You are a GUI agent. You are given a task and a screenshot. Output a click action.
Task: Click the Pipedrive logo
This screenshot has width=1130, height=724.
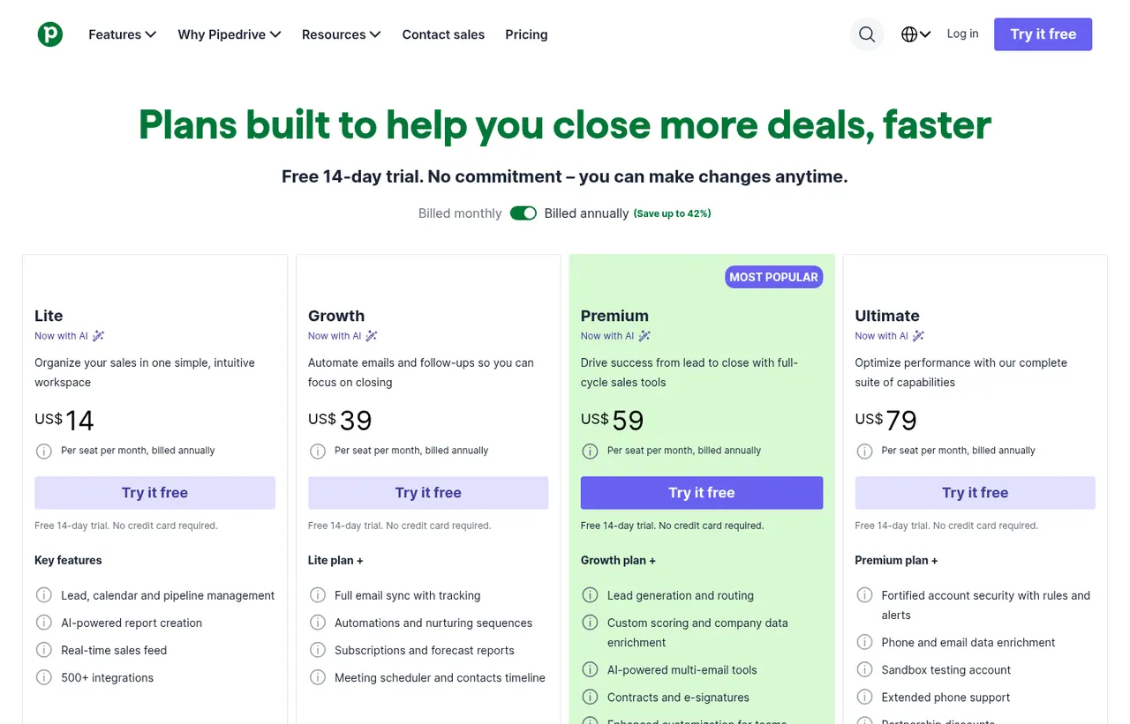coord(50,34)
